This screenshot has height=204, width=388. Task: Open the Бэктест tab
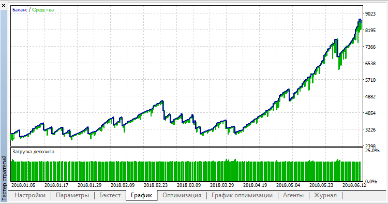point(110,195)
